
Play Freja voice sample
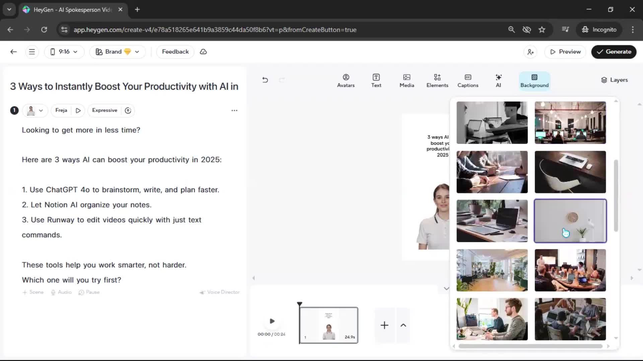point(78,110)
